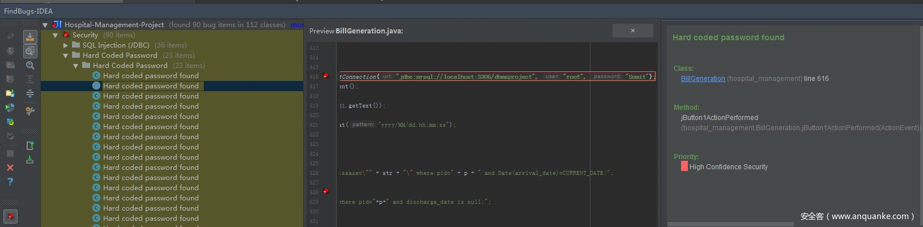Click the magnifier icon in second toolbar column
Screen dimensions: 923x227
[x=30, y=65]
